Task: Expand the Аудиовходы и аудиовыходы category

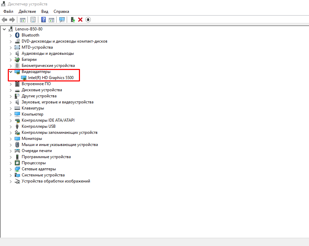Action: [11, 54]
